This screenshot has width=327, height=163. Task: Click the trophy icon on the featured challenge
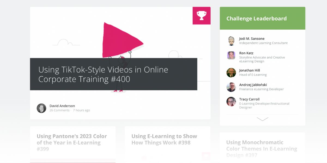point(202,15)
